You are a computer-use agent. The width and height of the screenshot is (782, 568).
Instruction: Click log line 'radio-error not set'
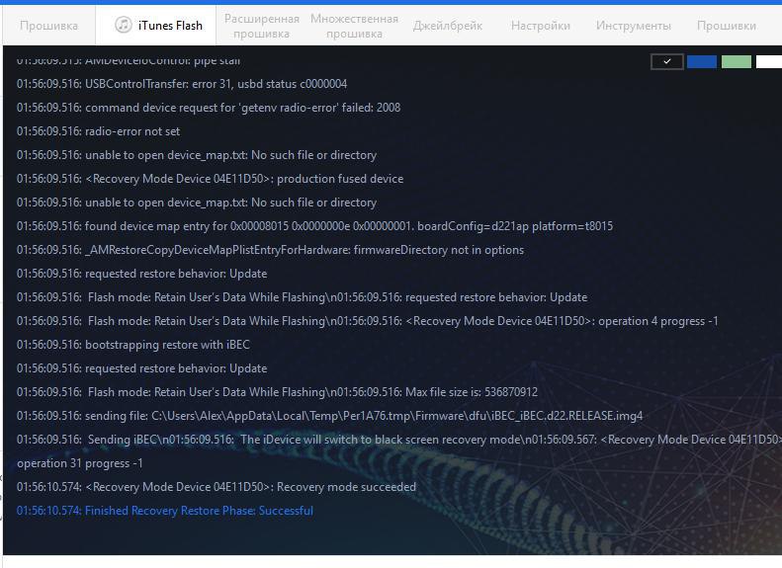pos(98,131)
